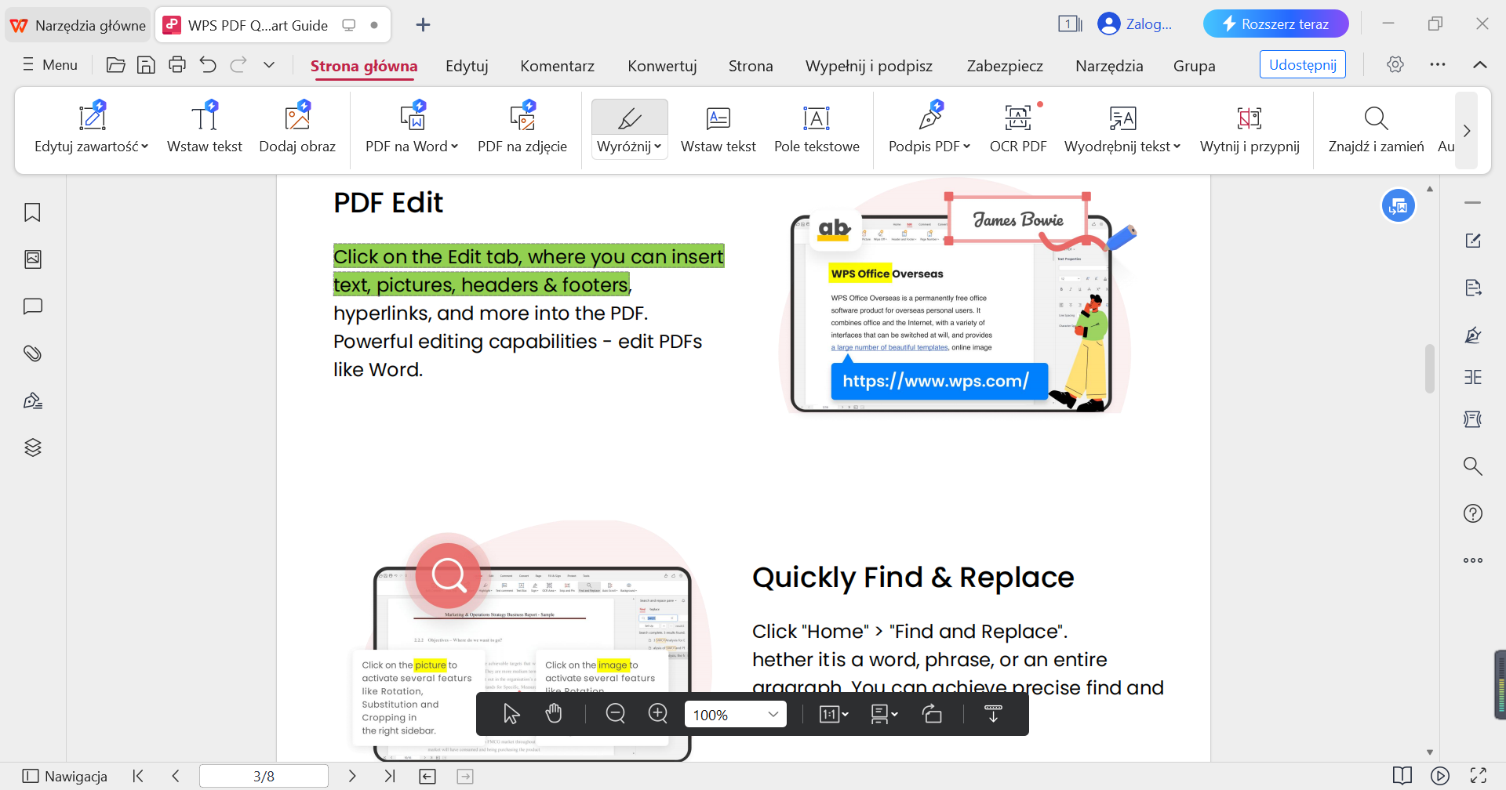Open attachments panel with paperclip icon
Image resolution: width=1506 pixels, height=790 pixels.
click(x=32, y=353)
